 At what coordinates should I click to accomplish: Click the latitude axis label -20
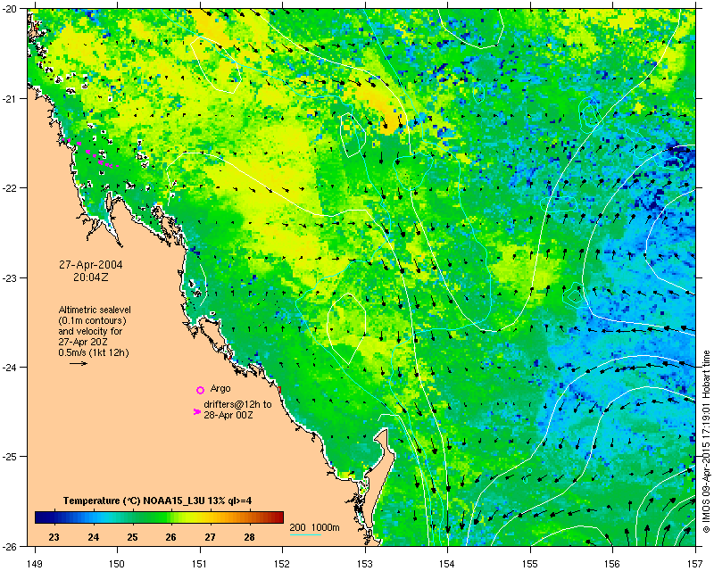point(11,9)
